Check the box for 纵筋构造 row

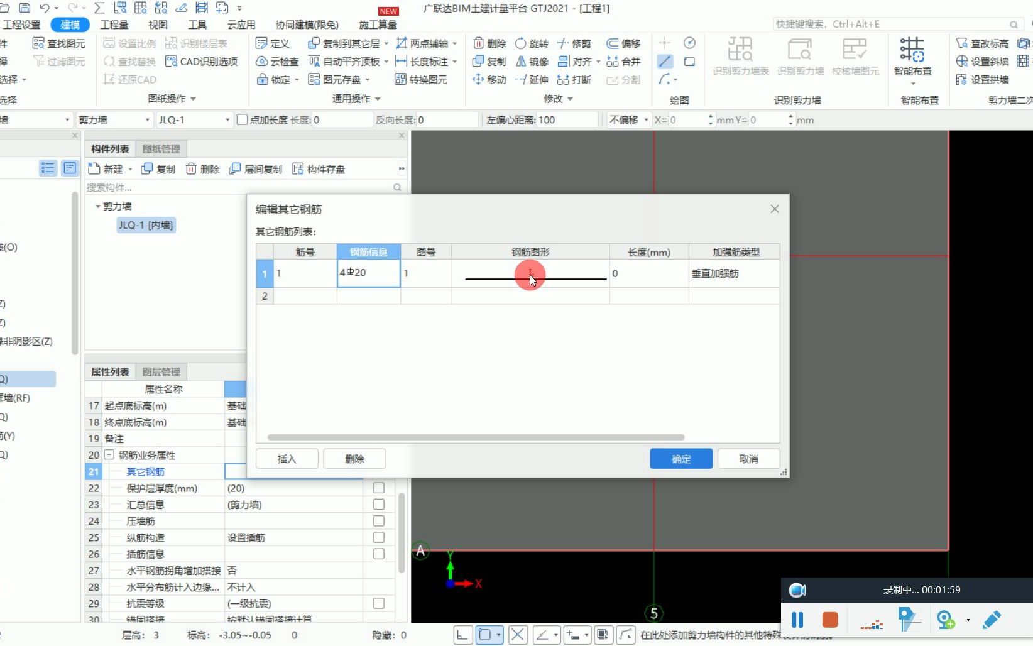[x=379, y=537]
